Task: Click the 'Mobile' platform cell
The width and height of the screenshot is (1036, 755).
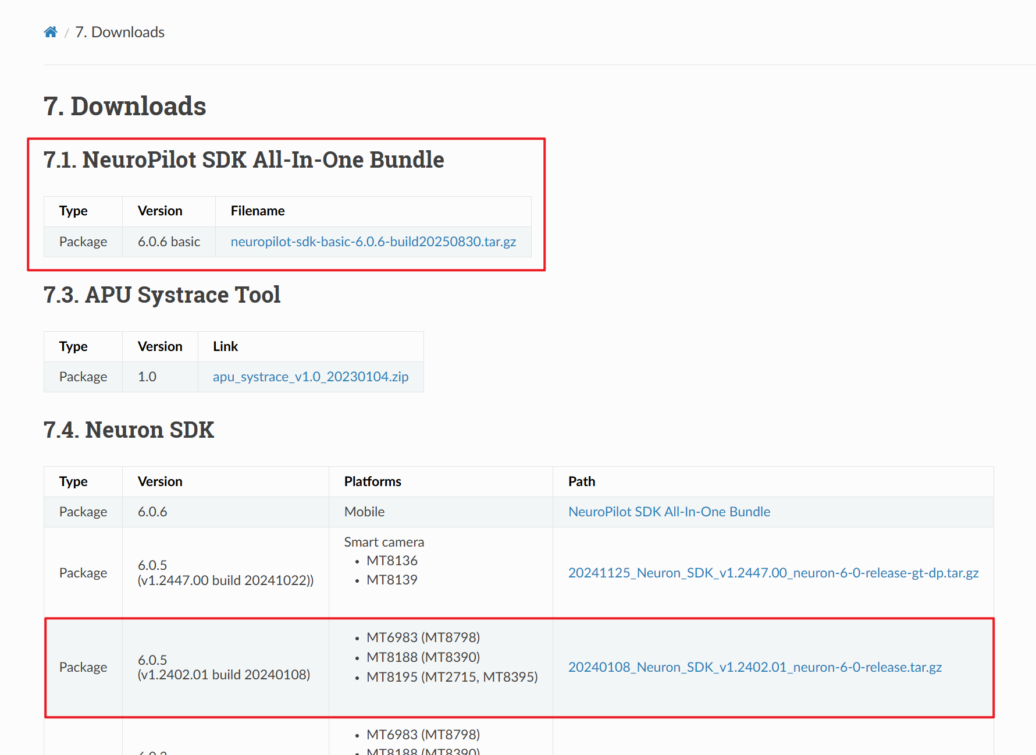Action: tap(364, 512)
